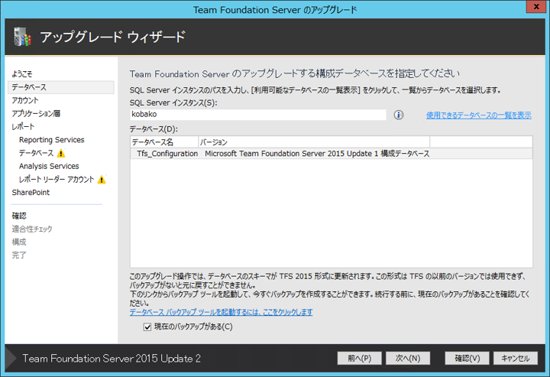Click 構成 step in sidebar
Image resolution: width=550 pixels, height=377 pixels.
point(19,242)
